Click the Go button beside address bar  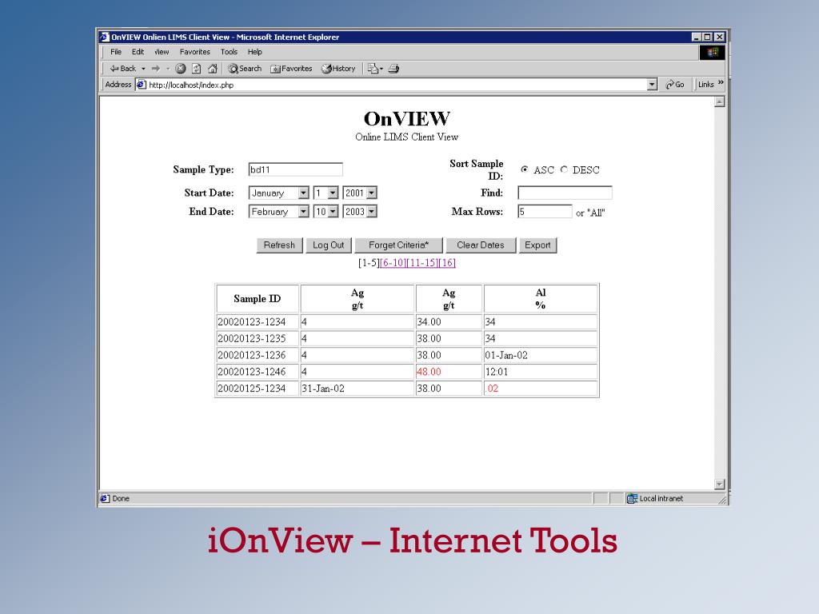tap(675, 85)
